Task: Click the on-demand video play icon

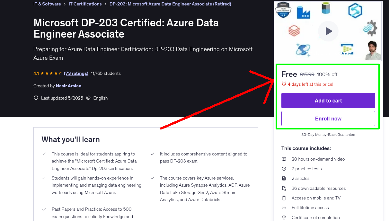Action: [284, 159]
